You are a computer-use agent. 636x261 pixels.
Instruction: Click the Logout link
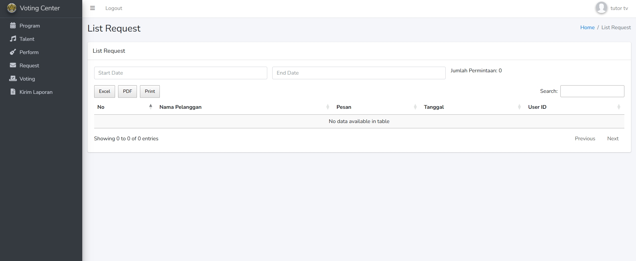tap(114, 8)
